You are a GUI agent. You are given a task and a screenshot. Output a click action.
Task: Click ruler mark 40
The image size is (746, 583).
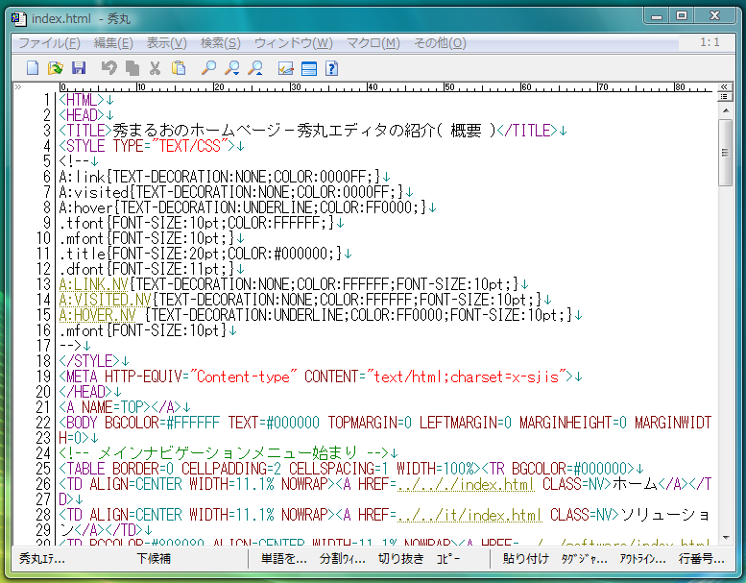click(x=373, y=87)
